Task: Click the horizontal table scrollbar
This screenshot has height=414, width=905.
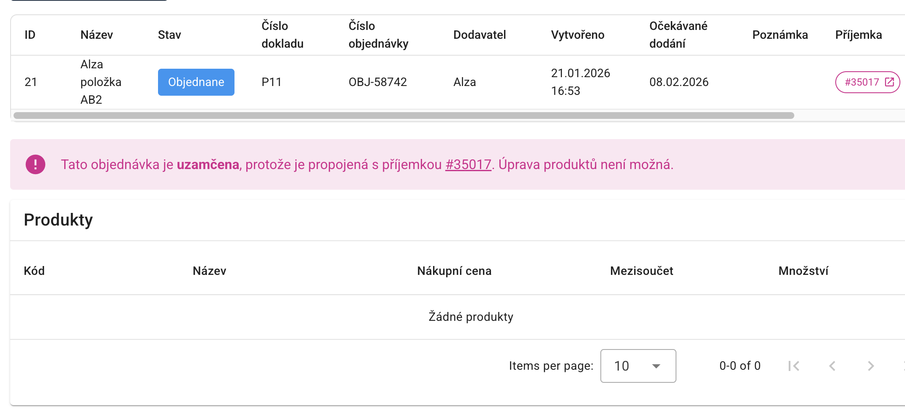Action: click(404, 116)
